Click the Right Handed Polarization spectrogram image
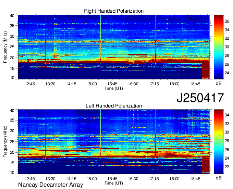Viewport: 233px width, 189px height. [x=114, y=47]
